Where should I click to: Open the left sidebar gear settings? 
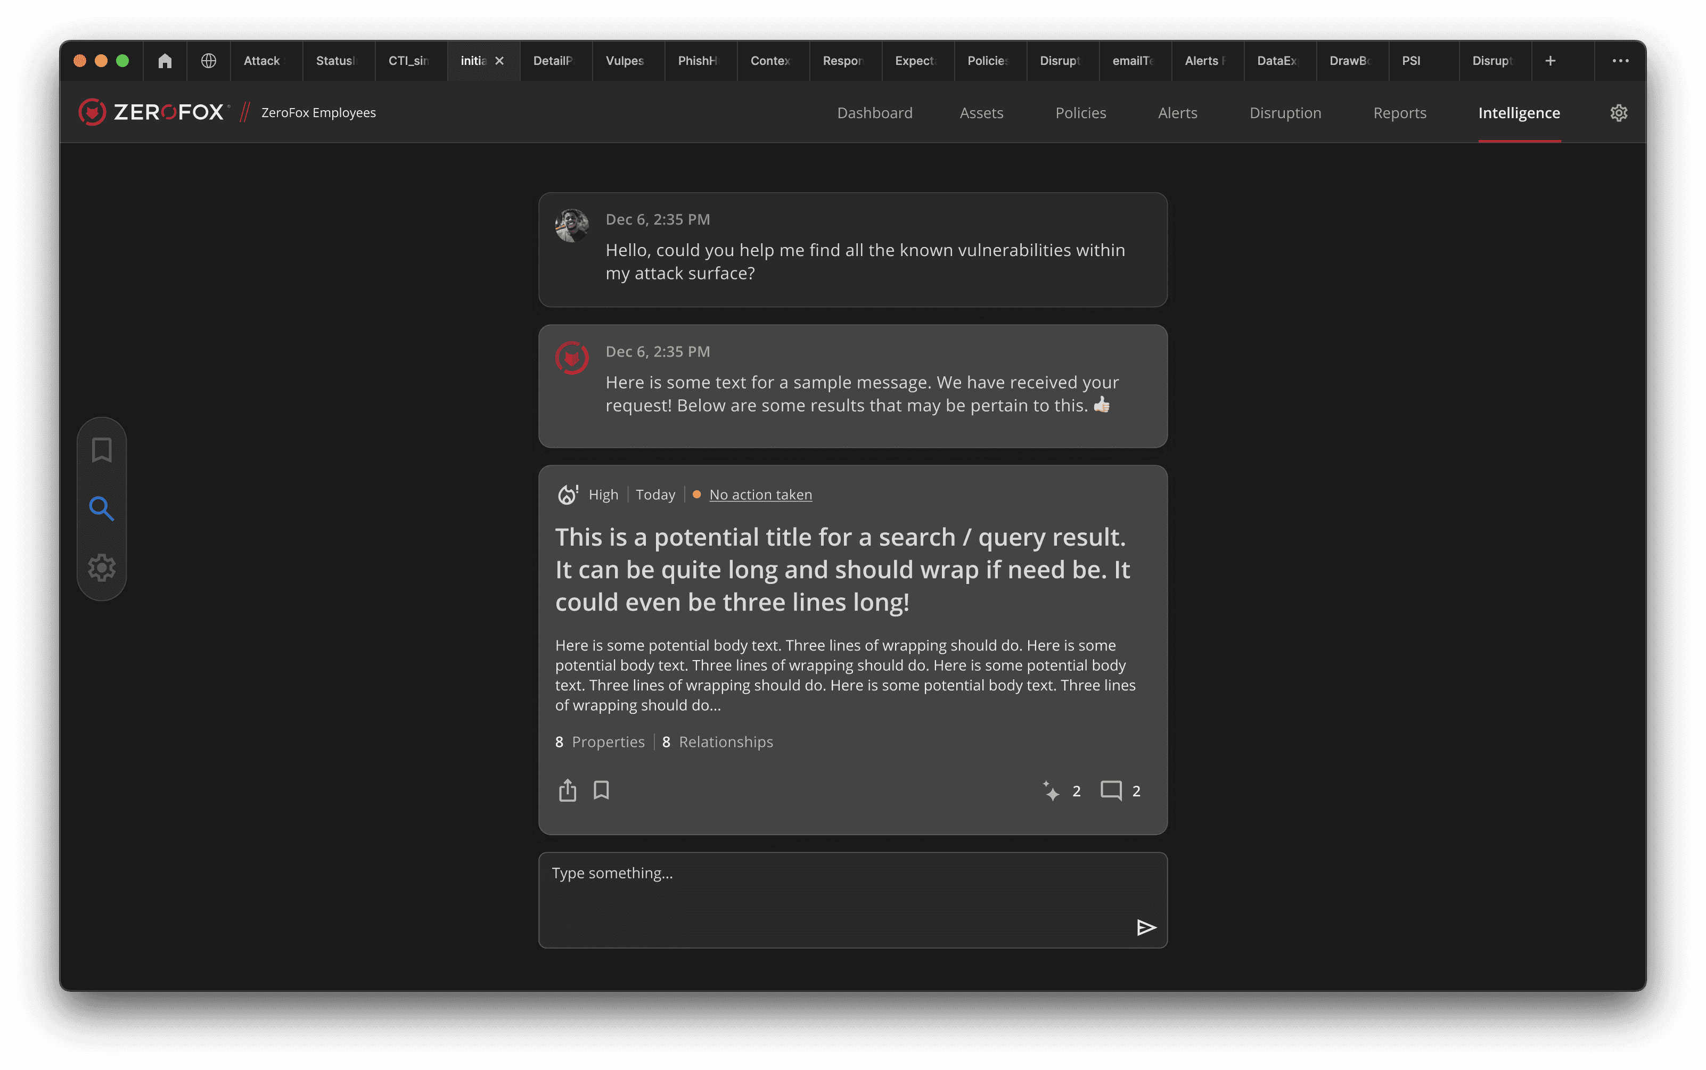coord(101,567)
